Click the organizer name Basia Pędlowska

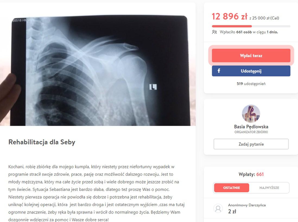point(251,127)
